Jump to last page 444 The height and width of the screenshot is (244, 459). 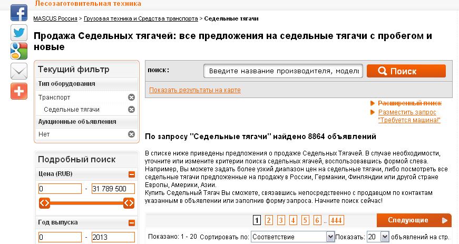coord(336,220)
